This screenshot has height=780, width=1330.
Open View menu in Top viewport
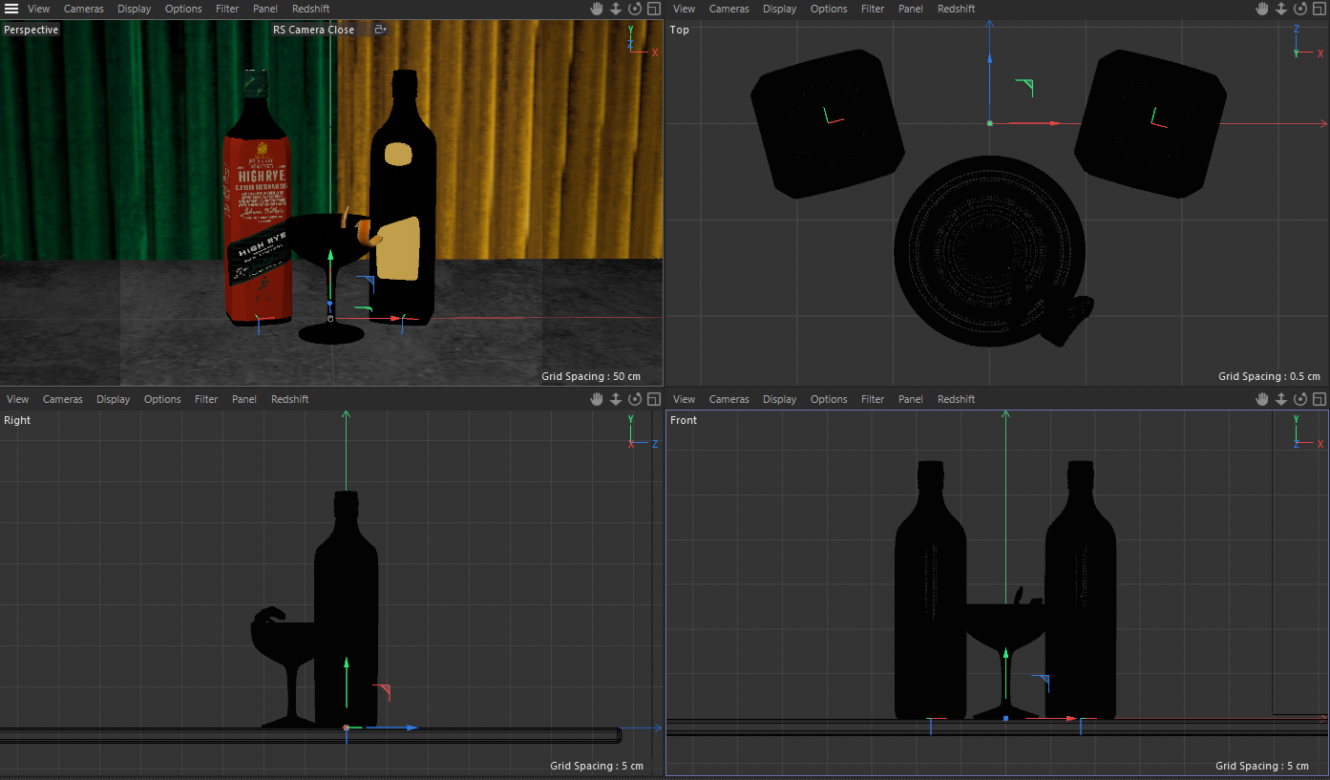685,9
